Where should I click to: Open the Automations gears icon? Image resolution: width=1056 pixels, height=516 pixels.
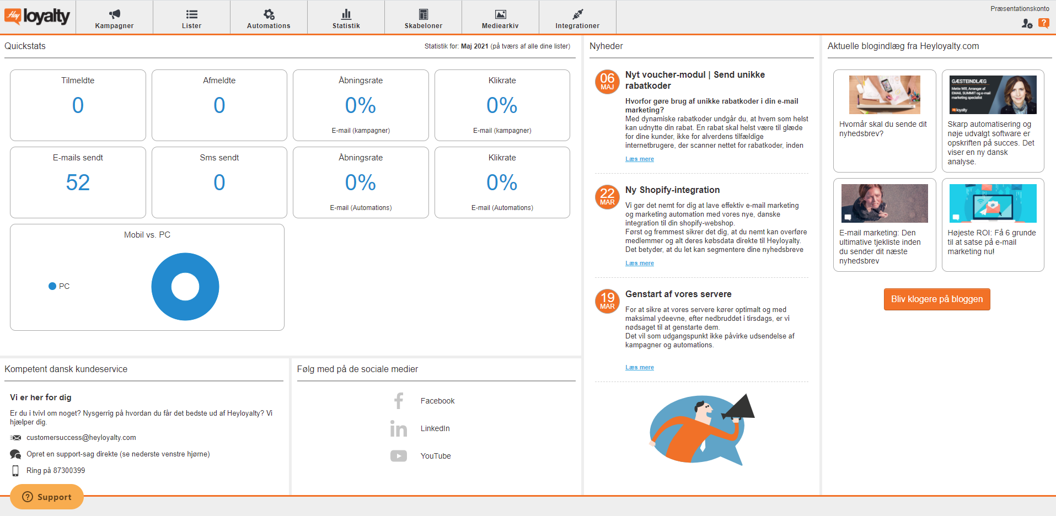coord(269,14)
